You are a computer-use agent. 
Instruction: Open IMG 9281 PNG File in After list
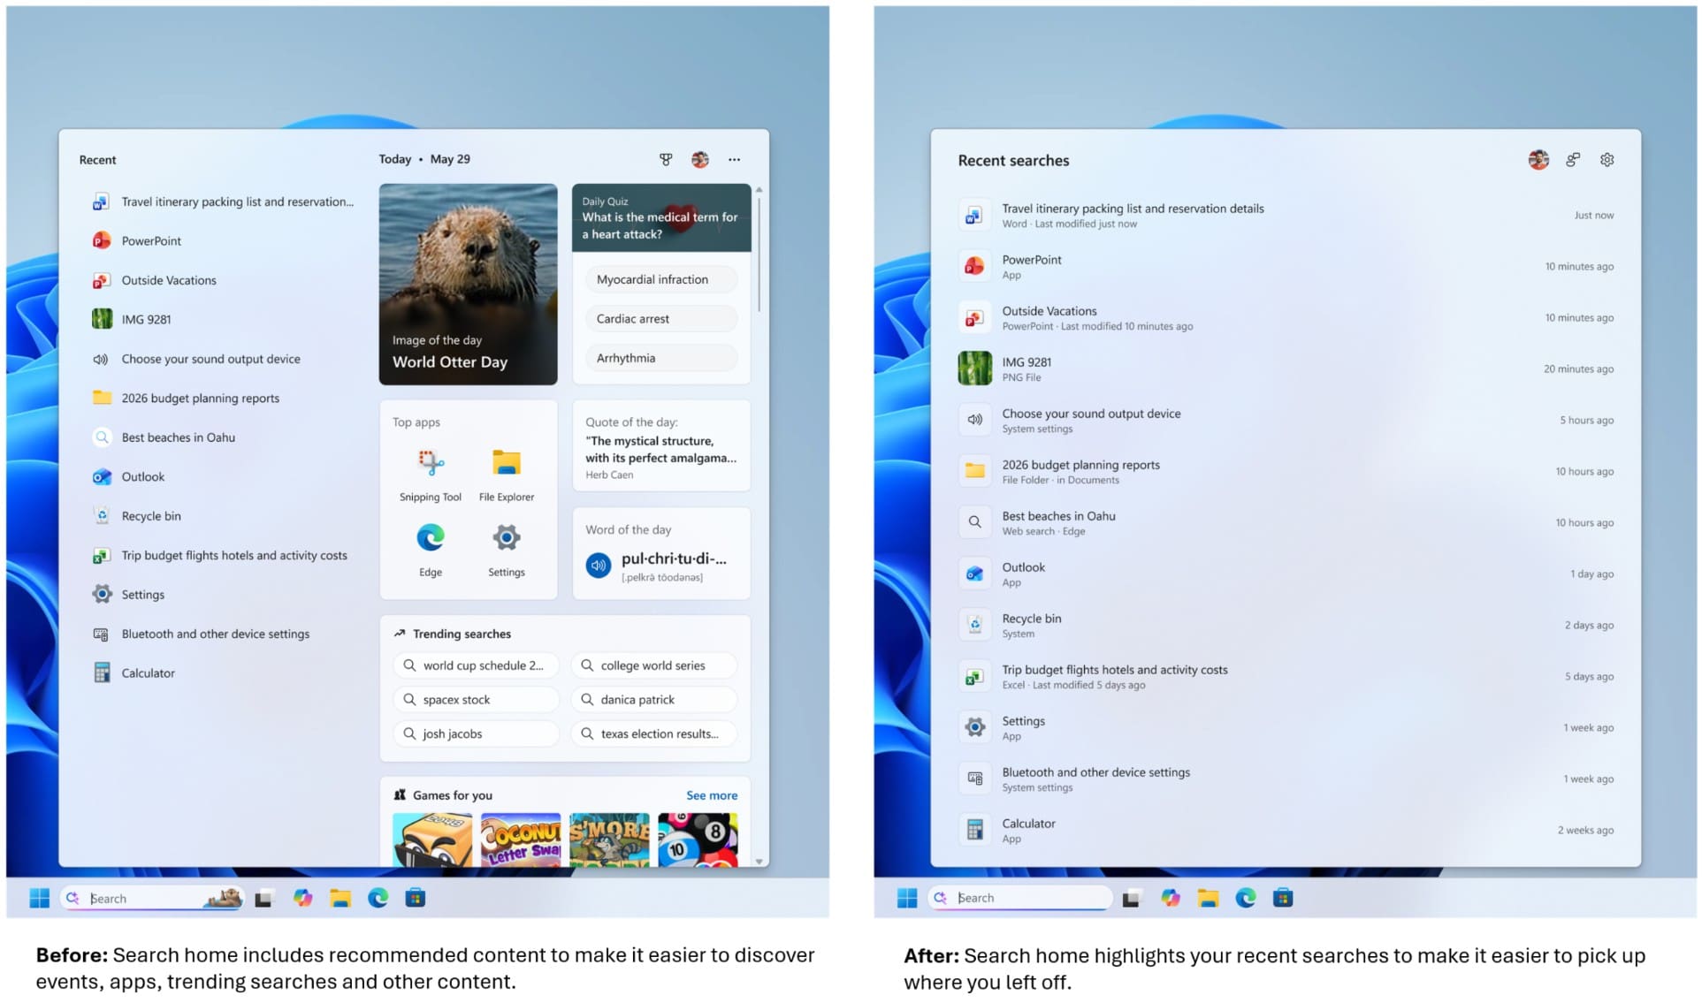point(1286,369)
